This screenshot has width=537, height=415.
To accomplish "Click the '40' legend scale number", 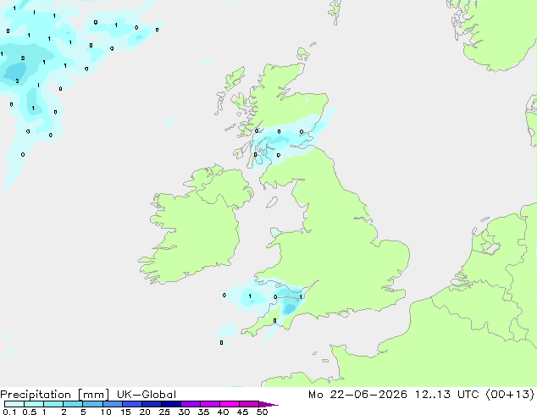I will (x=223, y=412).
